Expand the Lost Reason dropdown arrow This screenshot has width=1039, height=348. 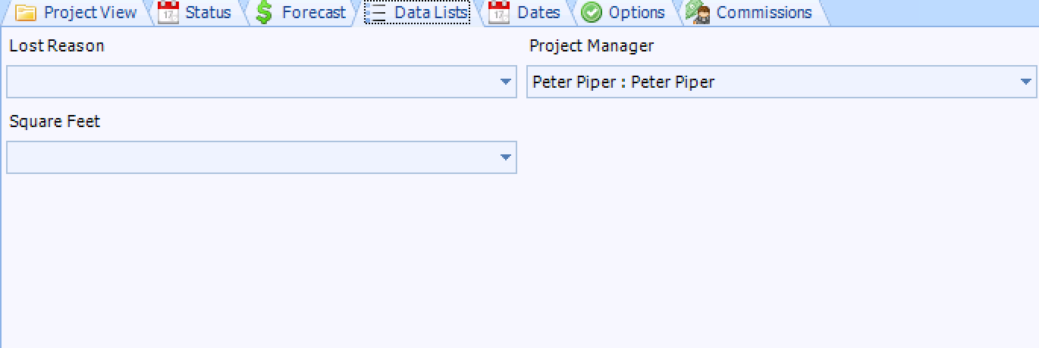506,82
